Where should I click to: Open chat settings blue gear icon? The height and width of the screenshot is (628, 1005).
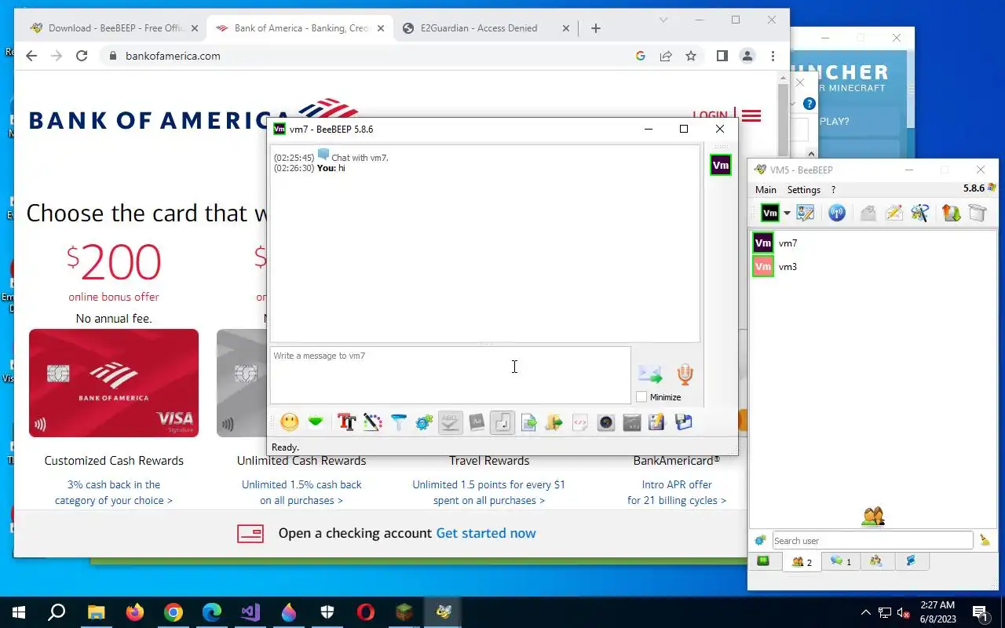[x=424, y=422]
